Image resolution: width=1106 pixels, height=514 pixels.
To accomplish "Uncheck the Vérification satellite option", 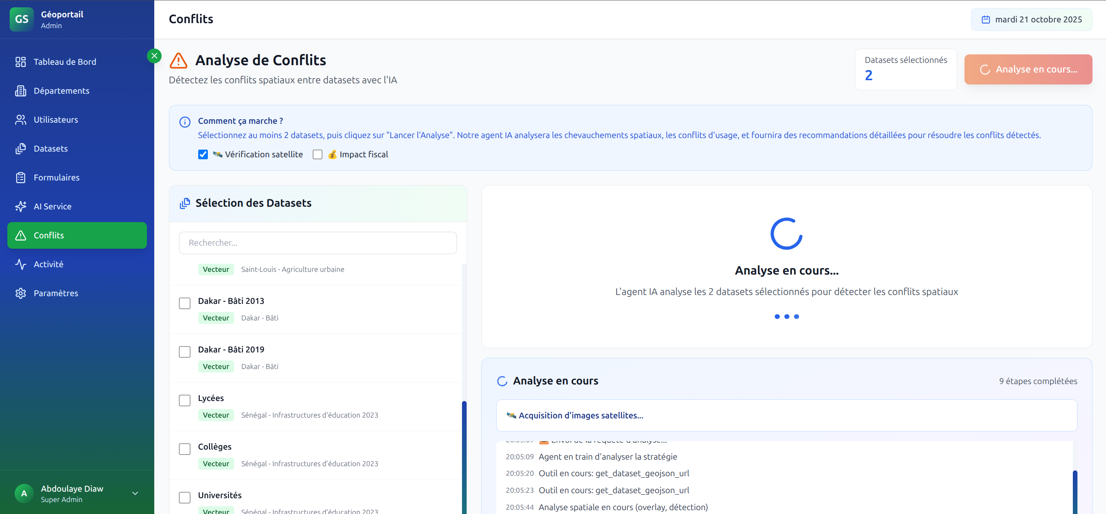I will coord(203,154).
